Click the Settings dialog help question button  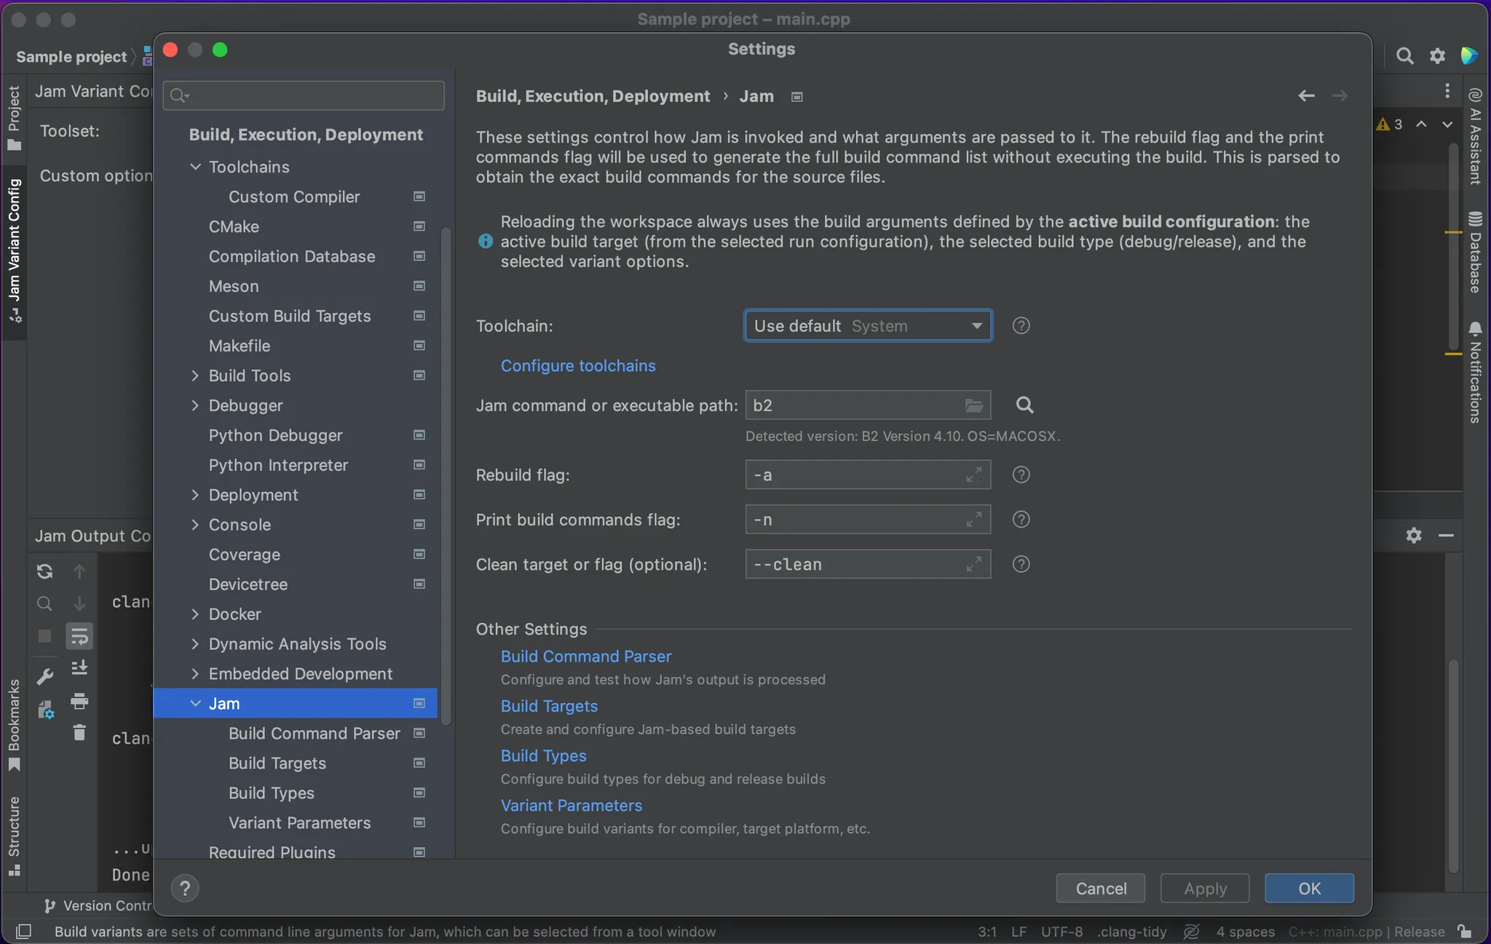coord(185,888)
